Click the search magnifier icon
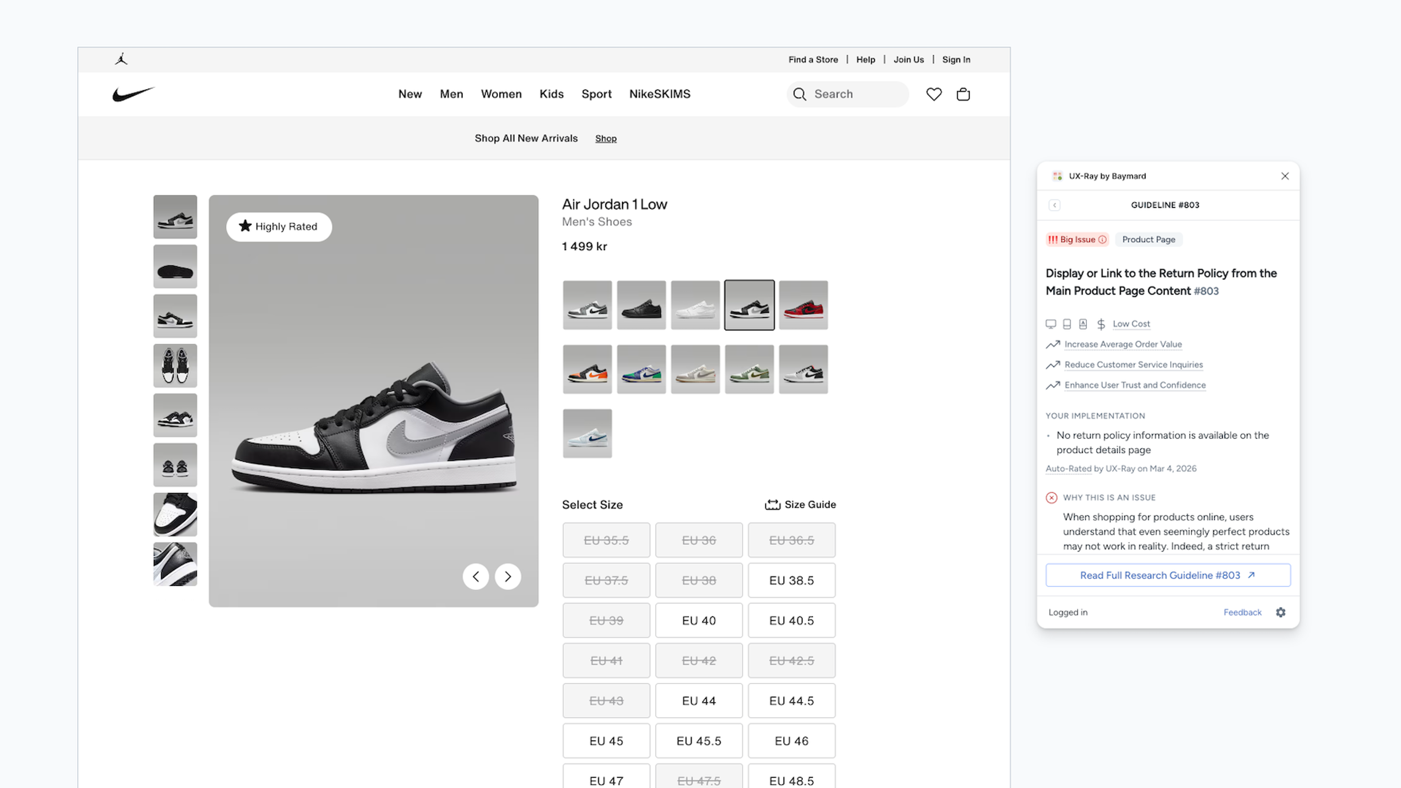This screenshot has height=788, width=1401. tap(799, 94)
